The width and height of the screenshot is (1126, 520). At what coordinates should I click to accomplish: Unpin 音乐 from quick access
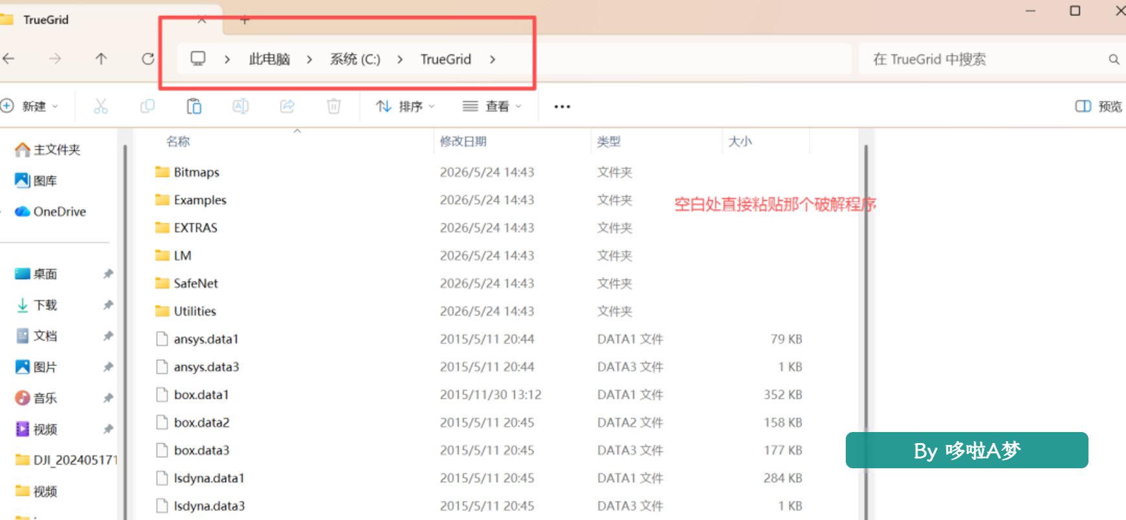pyautogui.click(x=108, y=398)
